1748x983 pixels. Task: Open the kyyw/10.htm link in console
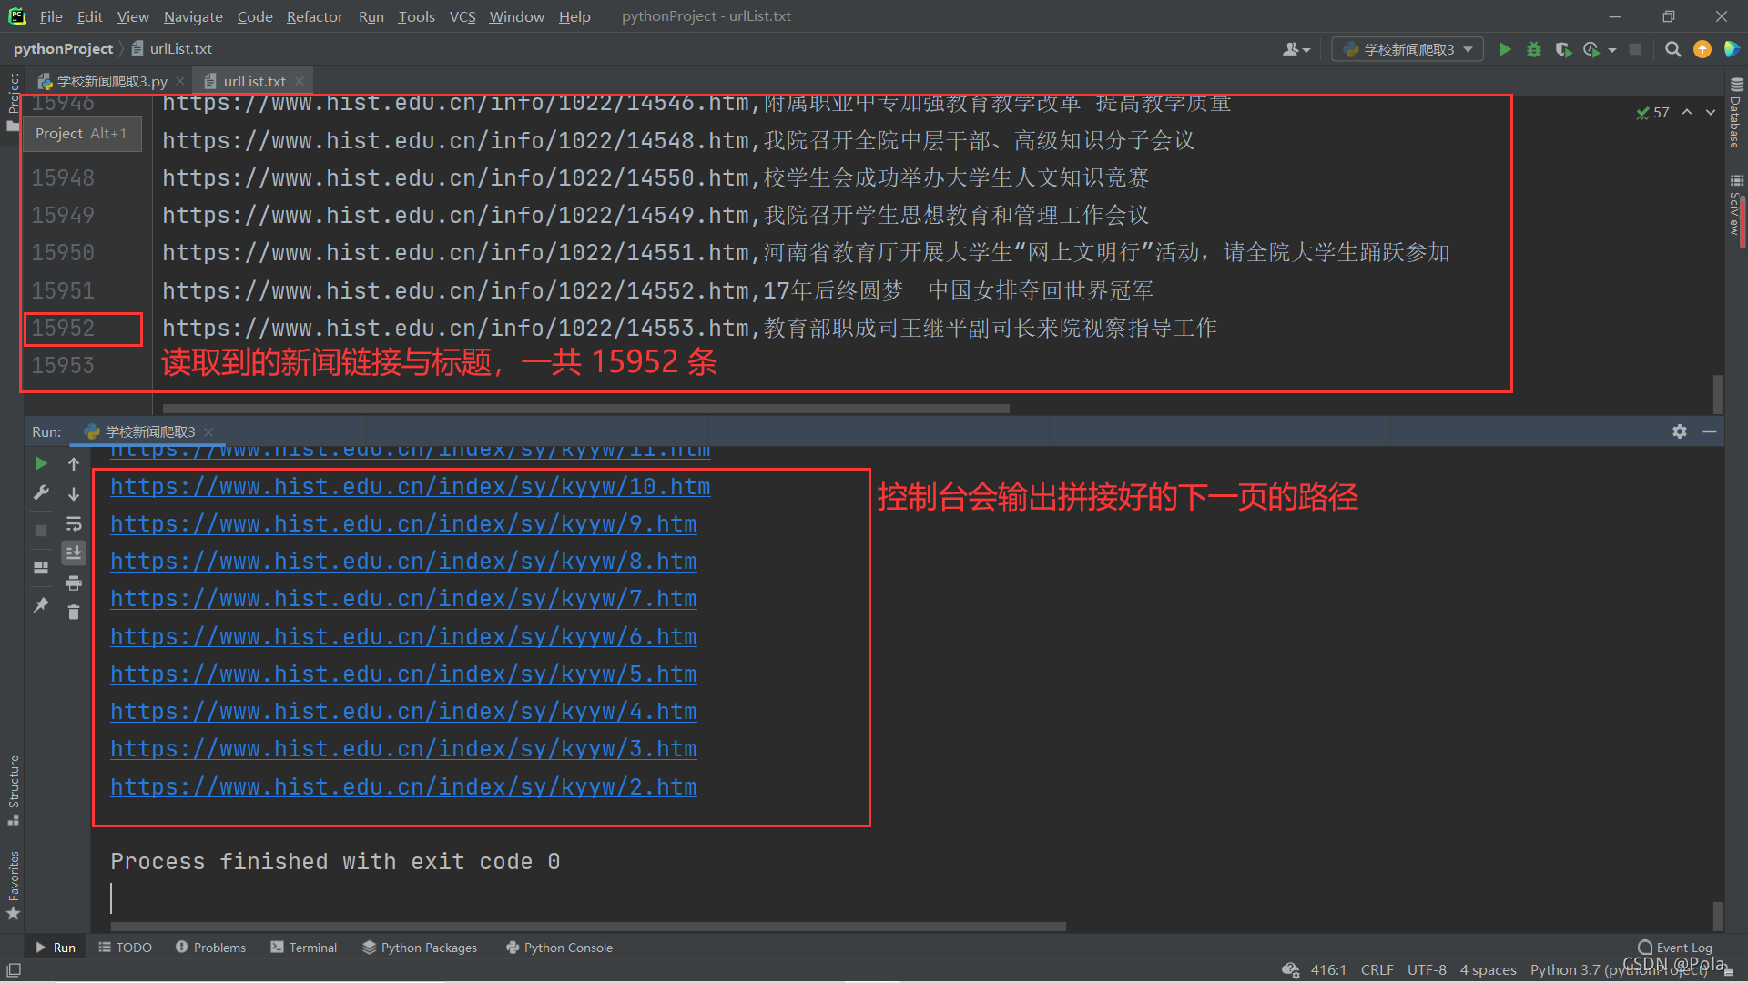point(410,487)
